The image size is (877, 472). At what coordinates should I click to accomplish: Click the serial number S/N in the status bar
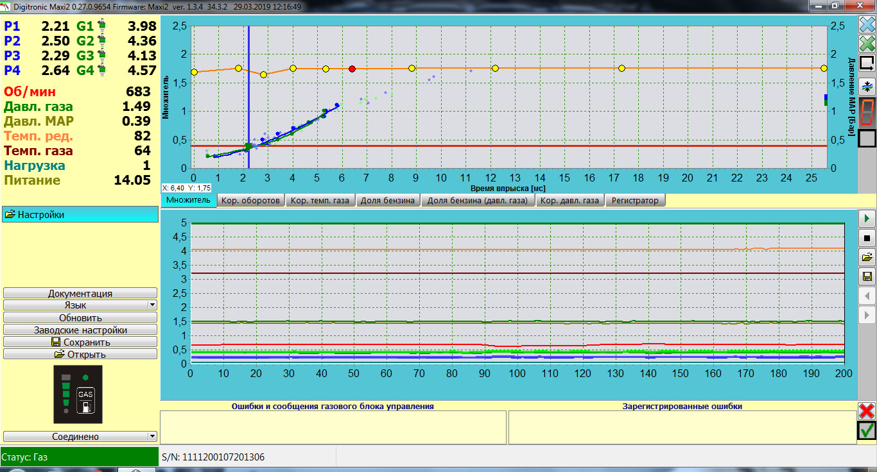[213, 457]
